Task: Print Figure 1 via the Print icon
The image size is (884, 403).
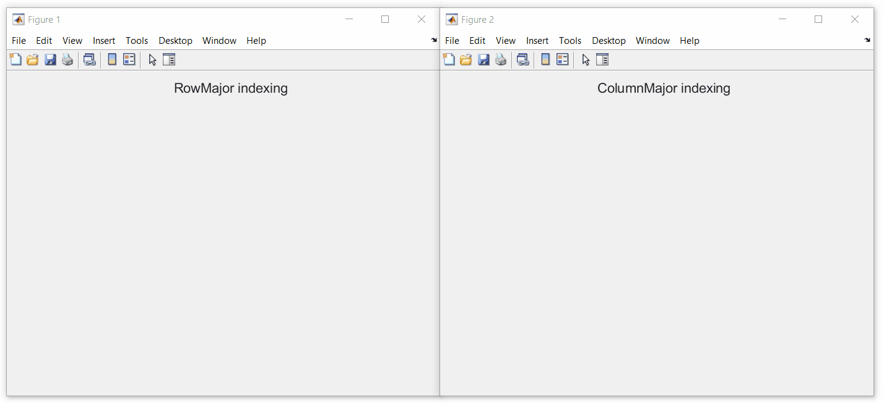Action: click(67, 59)
